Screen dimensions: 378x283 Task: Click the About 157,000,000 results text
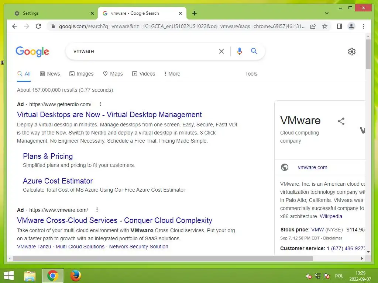click(65, 90)
